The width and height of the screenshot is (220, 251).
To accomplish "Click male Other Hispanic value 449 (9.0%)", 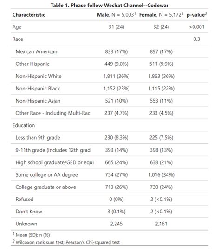I will tap(116, 64).
